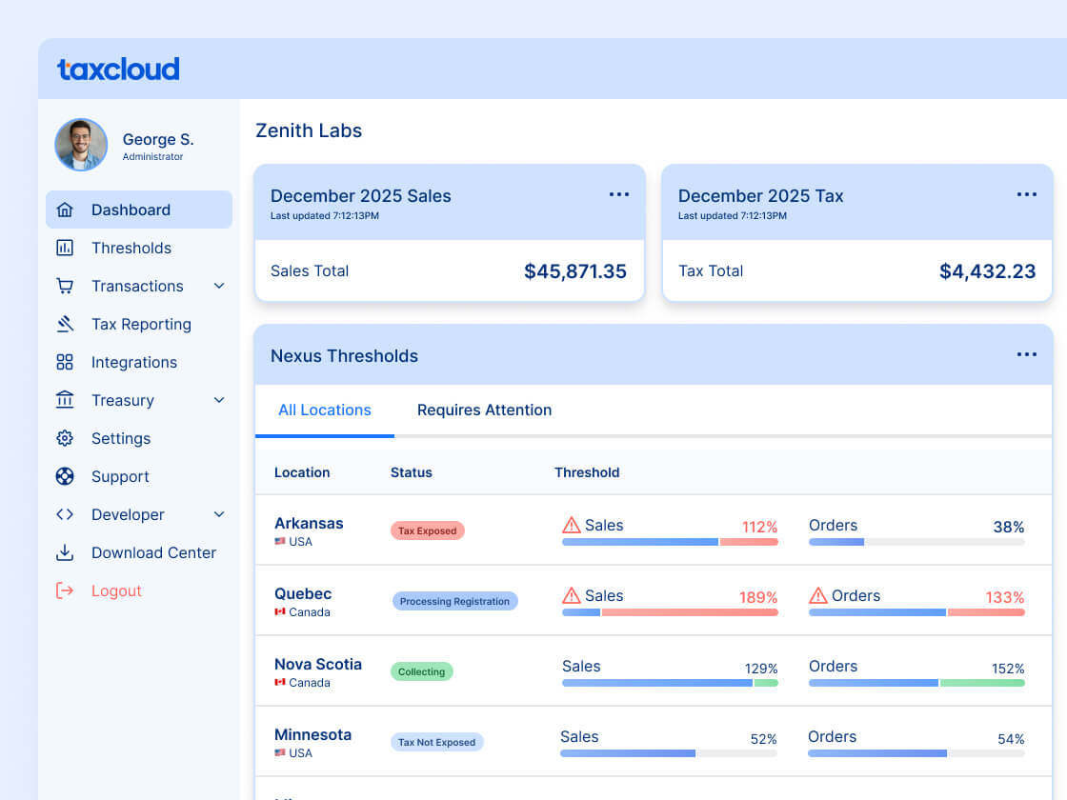The width and height of the screenshot is (1067, 800).
Task: Click the Support lifebuoy icon
Action: point(65,476)
